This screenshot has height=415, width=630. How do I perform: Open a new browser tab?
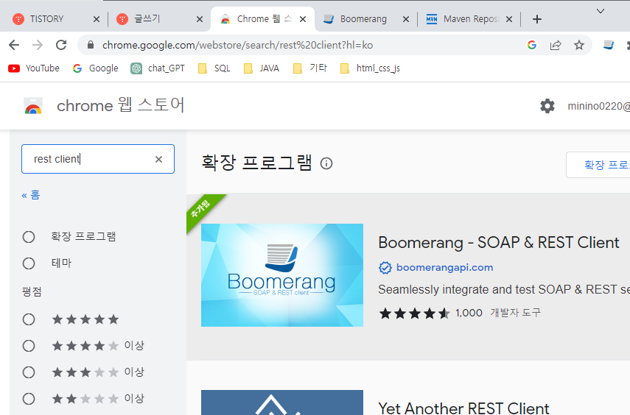pos(536,19)
